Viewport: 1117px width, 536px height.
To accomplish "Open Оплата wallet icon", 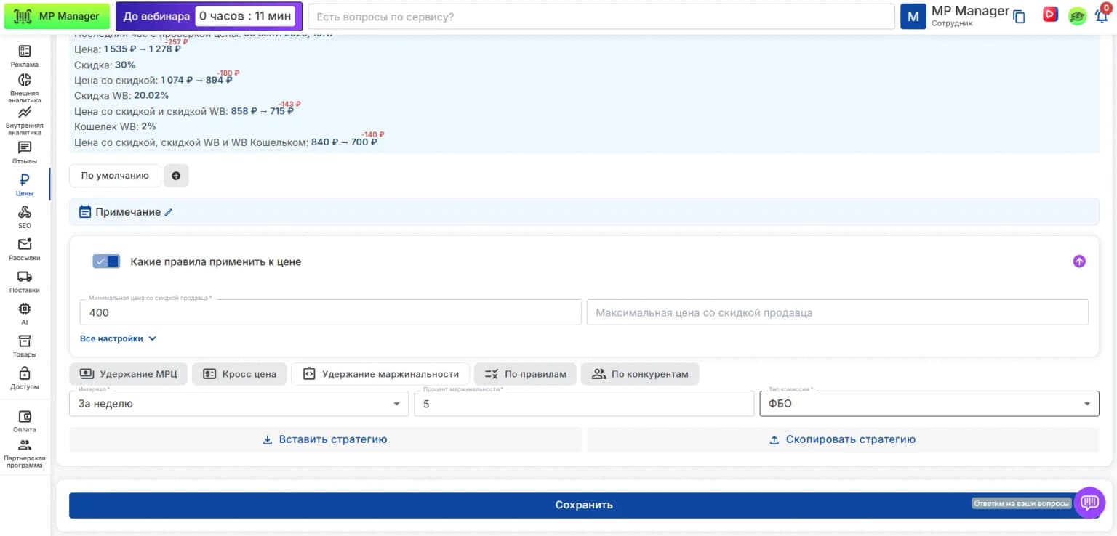I will click(x=25, y=417).
